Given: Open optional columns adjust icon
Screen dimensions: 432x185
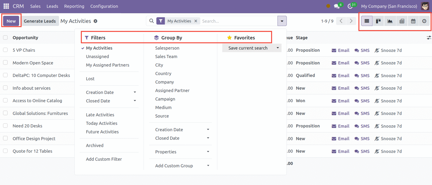Looking at the screenshot, I should pyautogui.click(x=429, y=38).
